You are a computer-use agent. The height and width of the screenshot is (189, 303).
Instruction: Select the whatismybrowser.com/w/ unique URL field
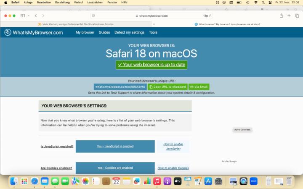click(x=120, y=87)
